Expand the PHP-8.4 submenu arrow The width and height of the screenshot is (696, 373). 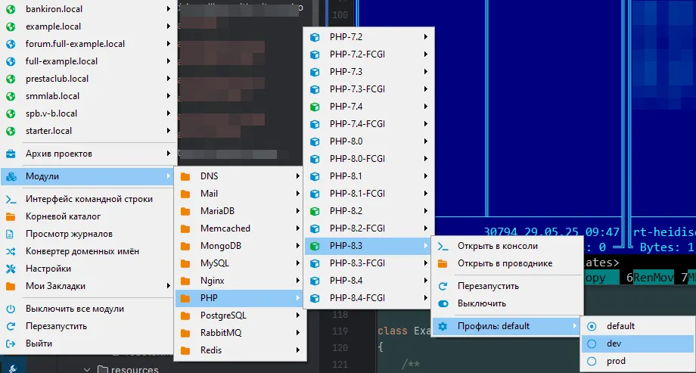pyautogui.click(x=426, y=281)
